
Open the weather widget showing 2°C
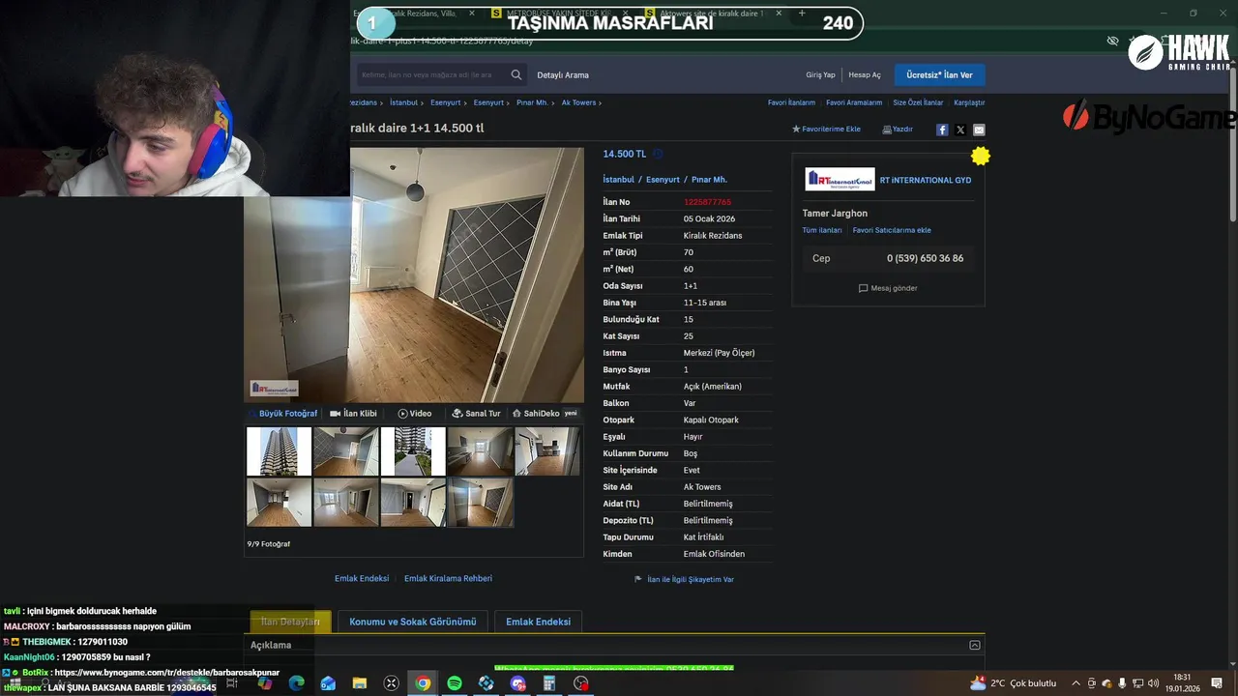tap(1013, 682)
